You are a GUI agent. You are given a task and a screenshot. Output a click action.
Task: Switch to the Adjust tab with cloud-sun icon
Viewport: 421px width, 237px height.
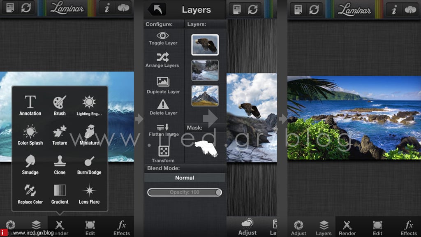[248, 225]
